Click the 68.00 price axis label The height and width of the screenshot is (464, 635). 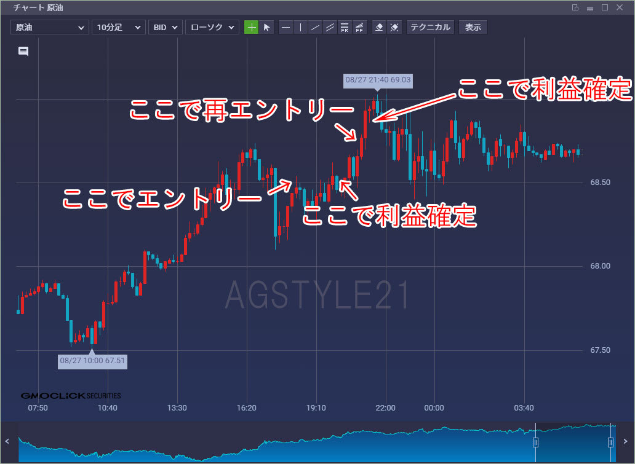(x=600, y=266)
